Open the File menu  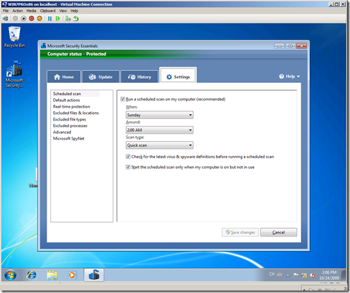tap(5, 11)
